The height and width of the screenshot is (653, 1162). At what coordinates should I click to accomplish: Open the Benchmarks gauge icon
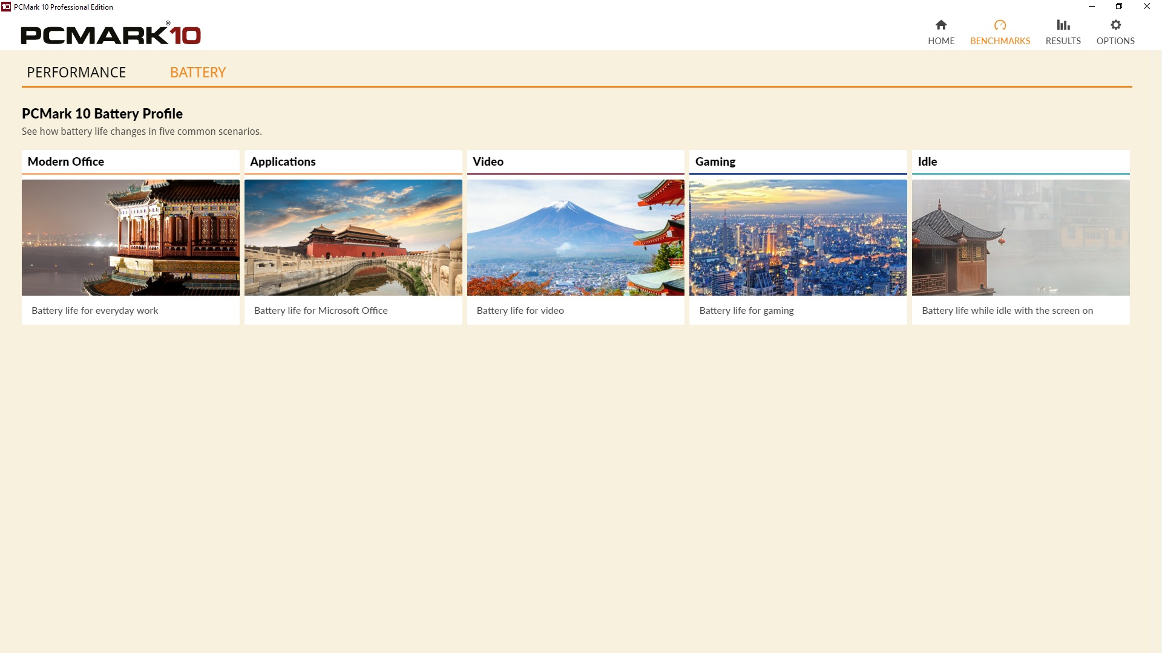(x=1000, y=25)
